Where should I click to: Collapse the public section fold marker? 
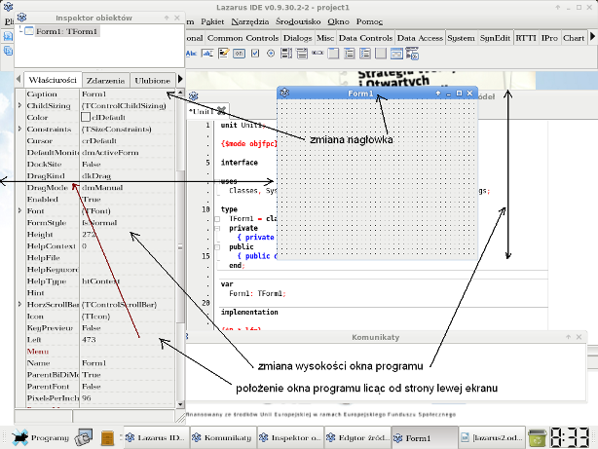pos(217,246)
